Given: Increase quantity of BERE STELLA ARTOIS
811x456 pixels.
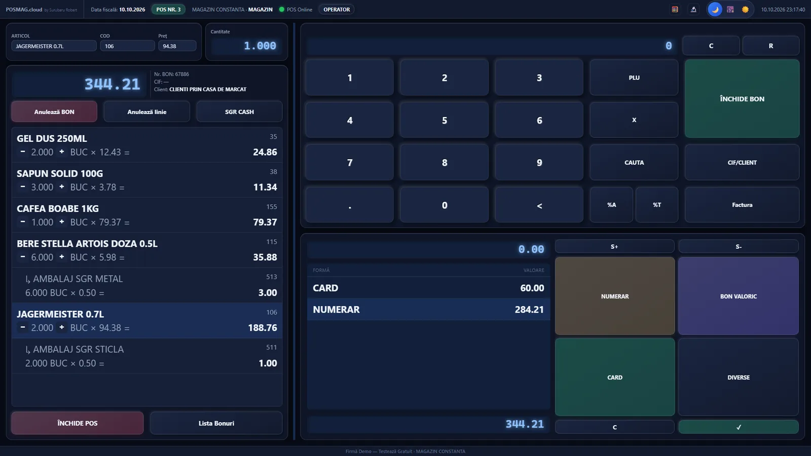Looking at the screenshot, I should click(62, 257).
